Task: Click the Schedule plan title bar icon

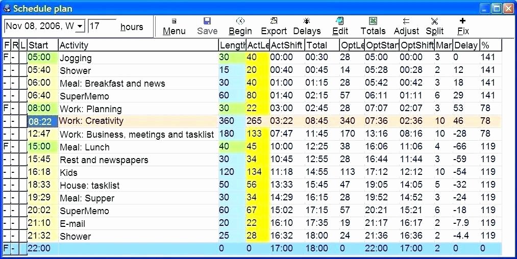Action: (6, 8)
